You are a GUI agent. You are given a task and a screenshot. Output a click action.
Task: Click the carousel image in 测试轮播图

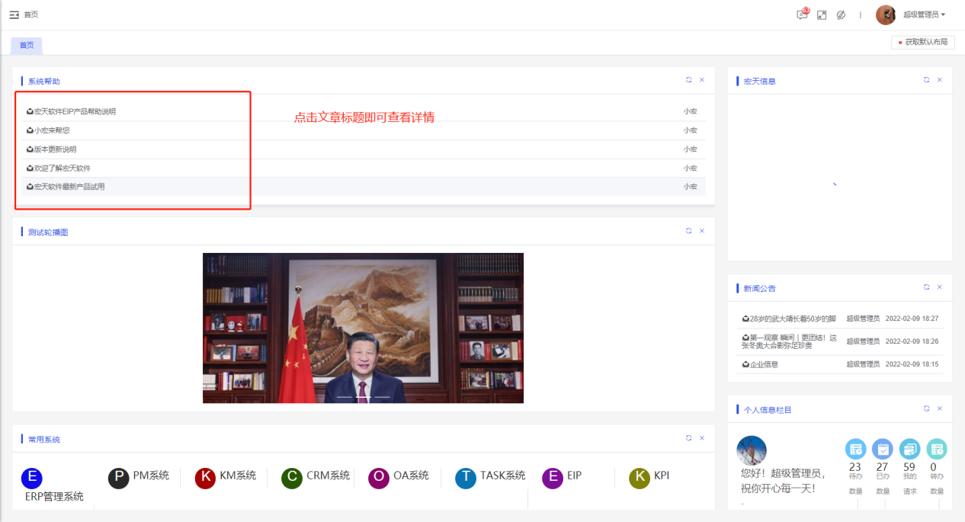pos(363,328)
